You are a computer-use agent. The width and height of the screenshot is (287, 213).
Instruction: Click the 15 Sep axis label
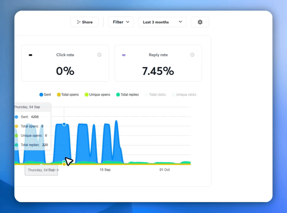(x=105, y=170)
